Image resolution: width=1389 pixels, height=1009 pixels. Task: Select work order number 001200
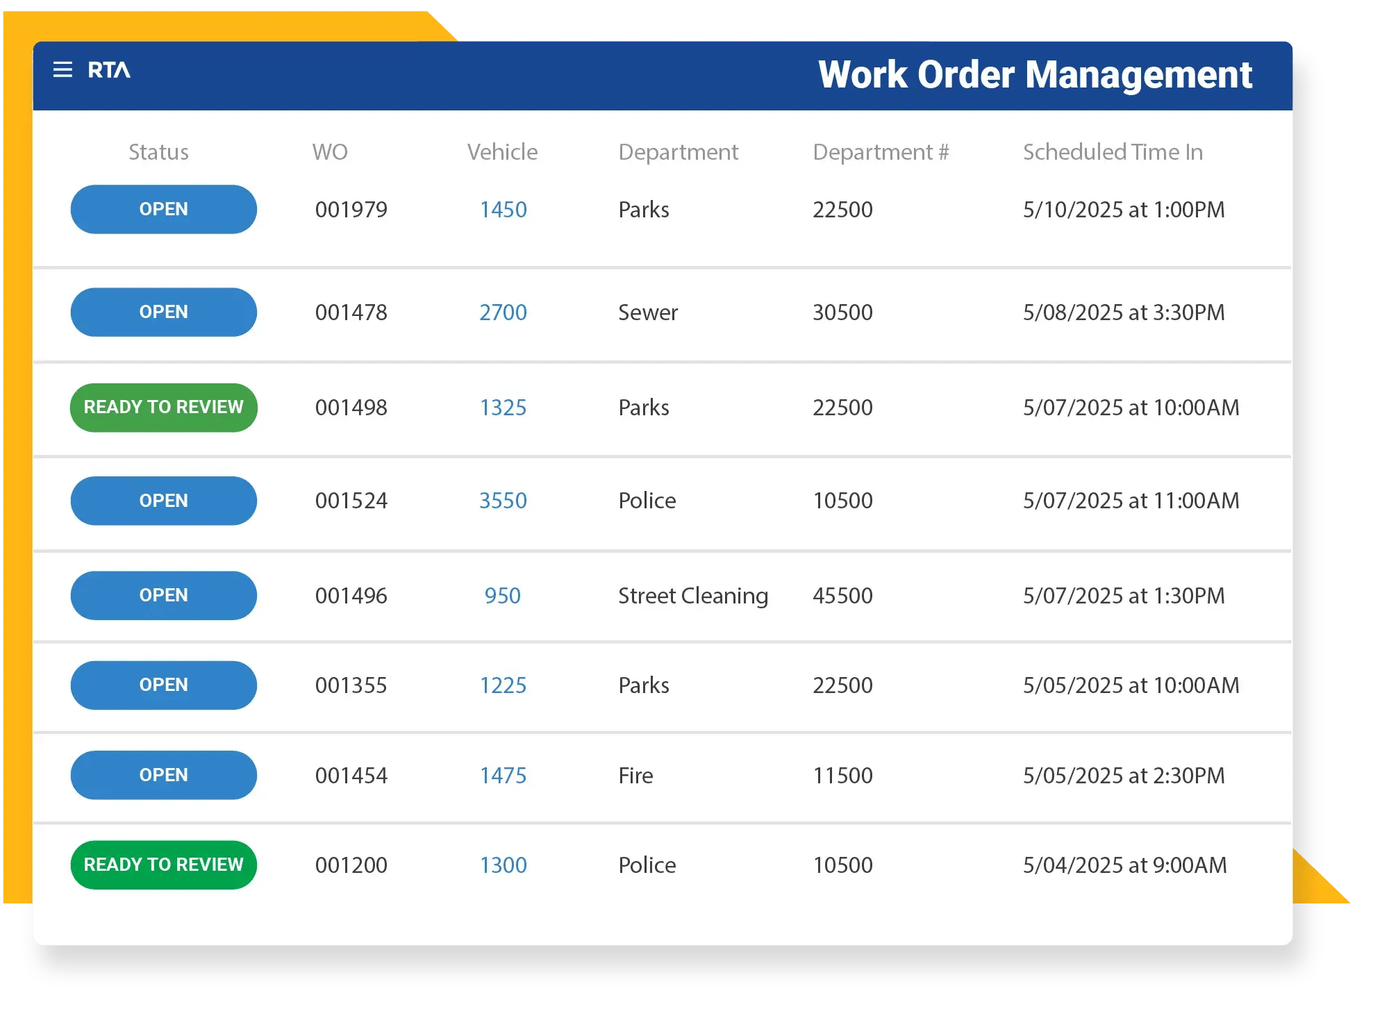tap(351, 865)
